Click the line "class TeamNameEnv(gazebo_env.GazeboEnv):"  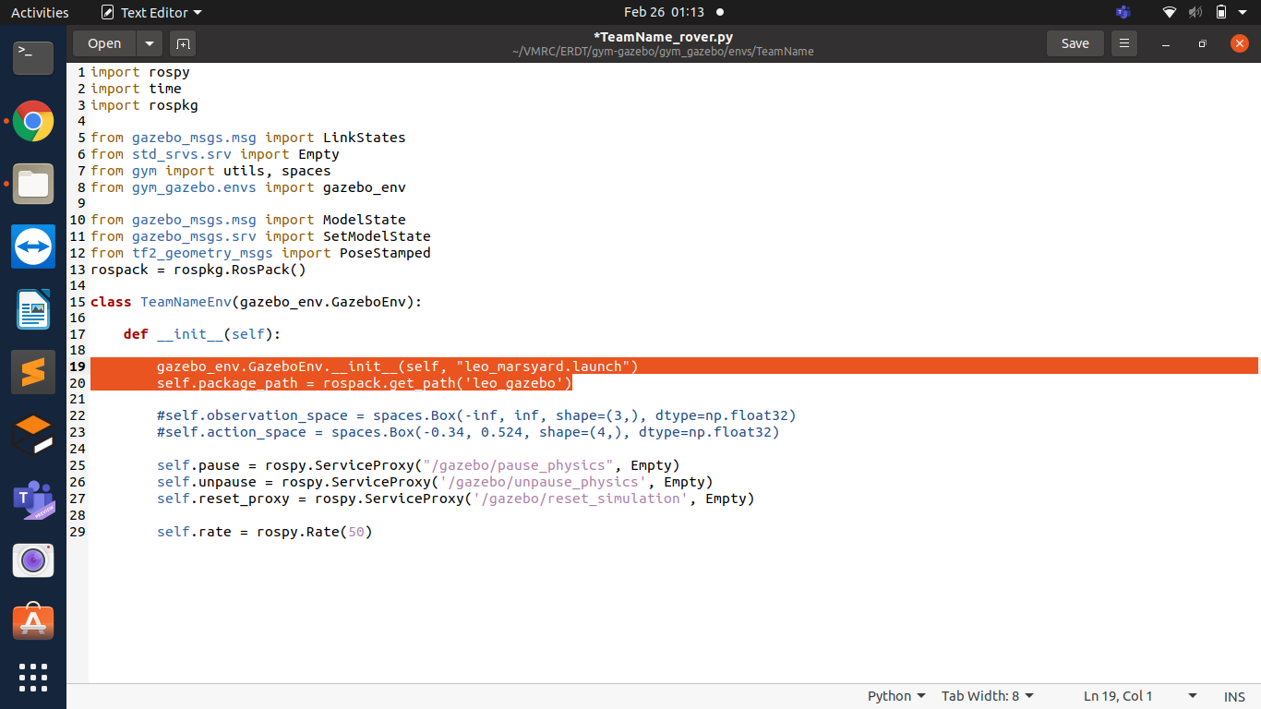[256, 302]
